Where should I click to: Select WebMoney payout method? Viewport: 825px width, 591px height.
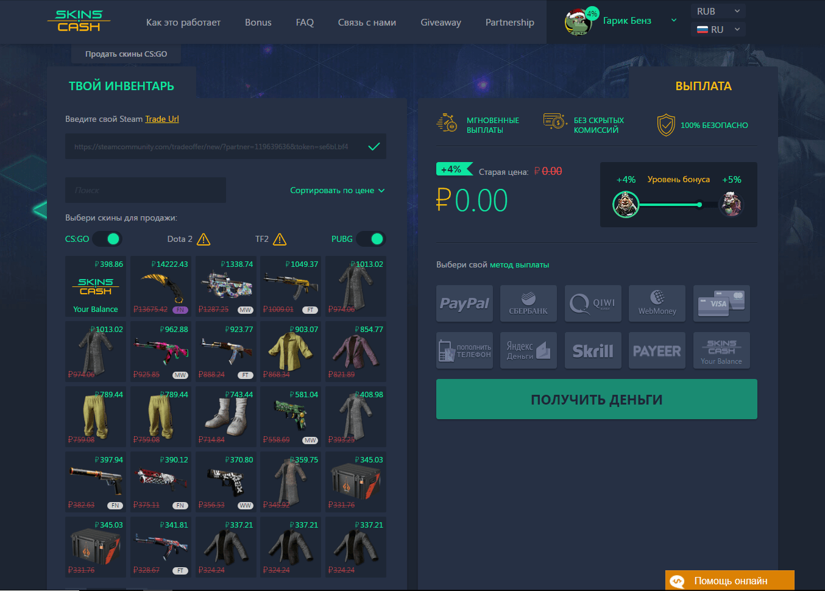tap(657, 303)
